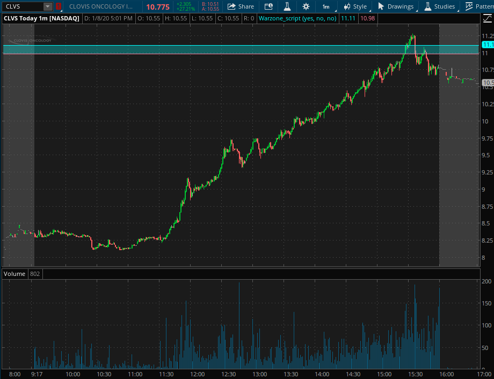Click the C: 10.55 close value
The width and height of the screenshot is (494, 379).
pos(228,18)
